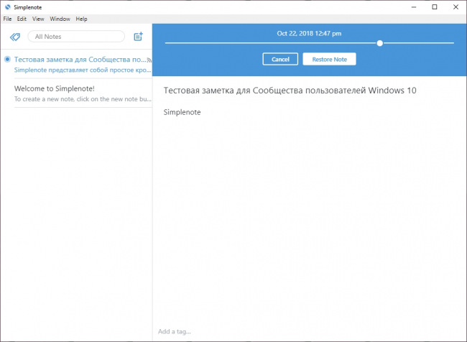This screenshot has height=342, width=467.
Task: Click the note title in the editor
Action: [290, 91]
